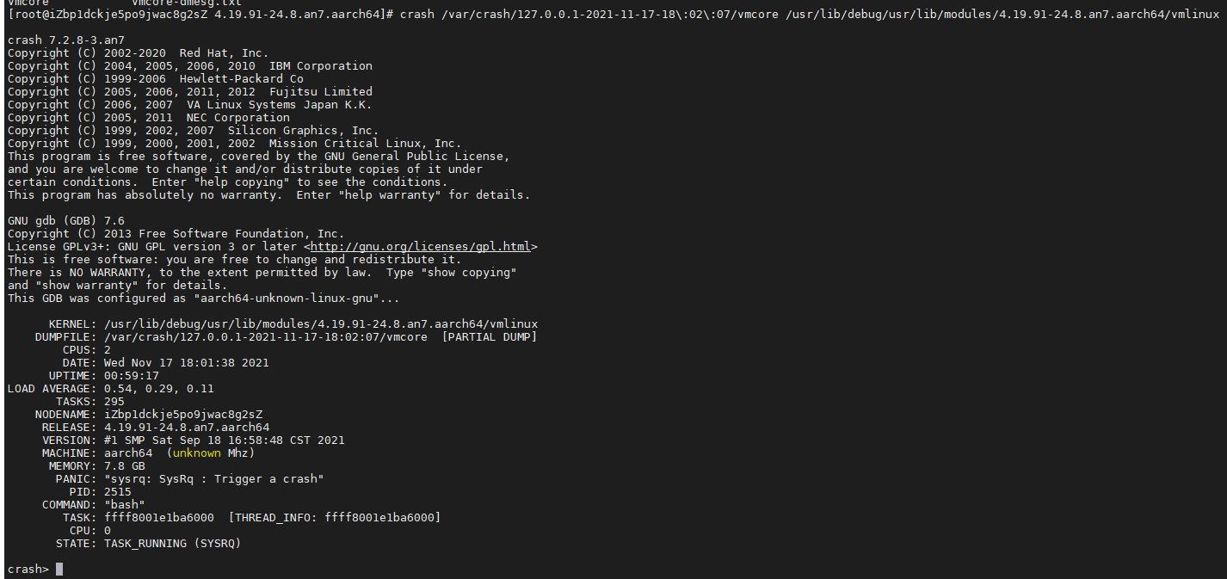The image size is (1227, 579).
Task: Click the TASK address ffff8001e1ba6000
Action: point(158,518)
